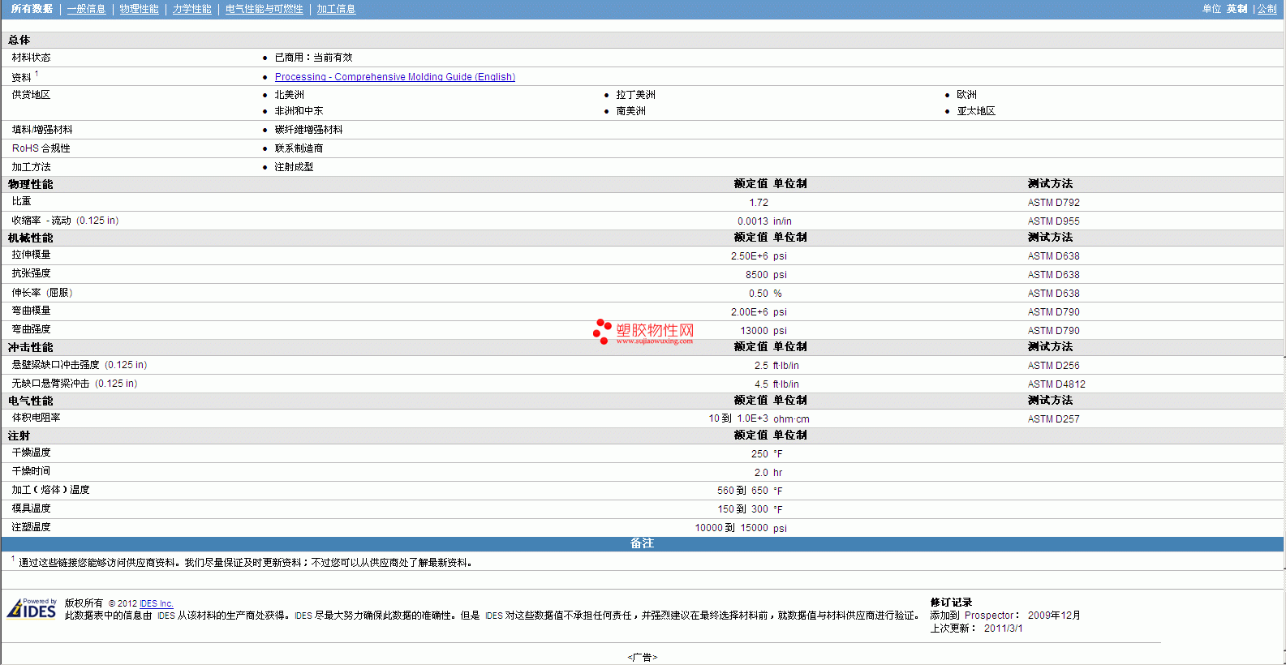The image size is (1286, 665).
Task: Click ASTM D638 in the 拉伸模量 row
Action: point(1053,256)
